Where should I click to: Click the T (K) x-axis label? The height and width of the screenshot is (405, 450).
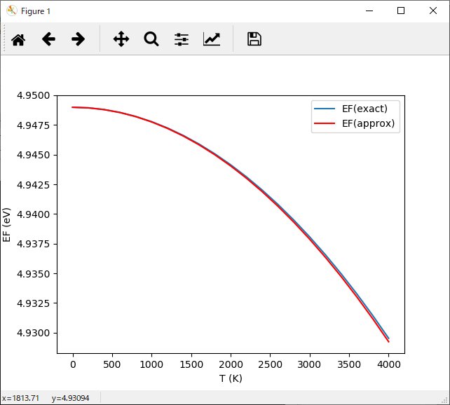pyautogui.click(x=231, y=378)
